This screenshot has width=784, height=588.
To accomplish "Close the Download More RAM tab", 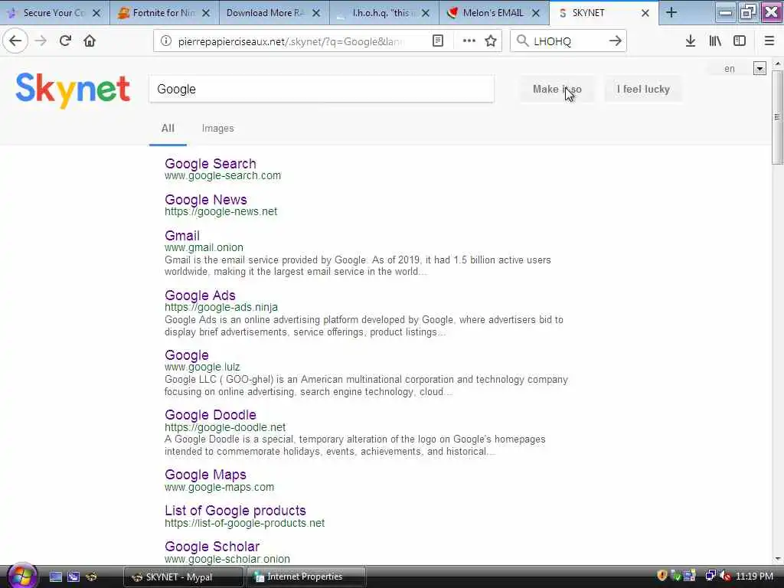I will tap(316, 14).
